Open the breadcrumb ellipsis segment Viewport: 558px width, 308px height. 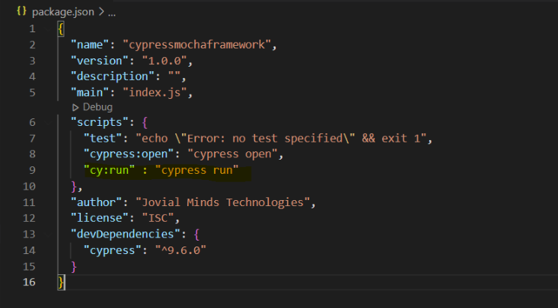point(112,13)
